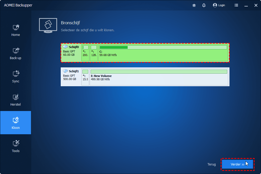
Task: Click the crown upgrade icon
Action: pos(194,5)
